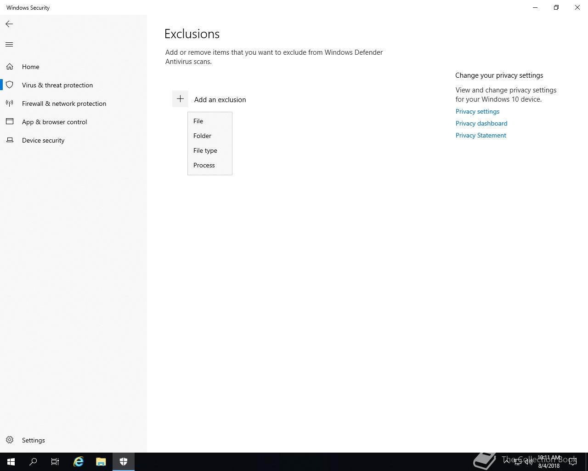Viewport: 588px width, 471px height.
Task: Select Virus & threat protection in sidebar
Action: 73,85
